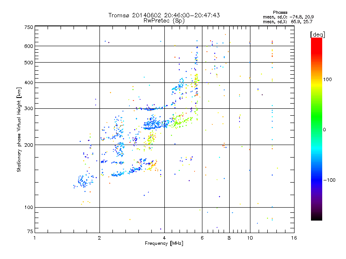
Task: Click the y-axis label '75'
Action: coord(30,231)
